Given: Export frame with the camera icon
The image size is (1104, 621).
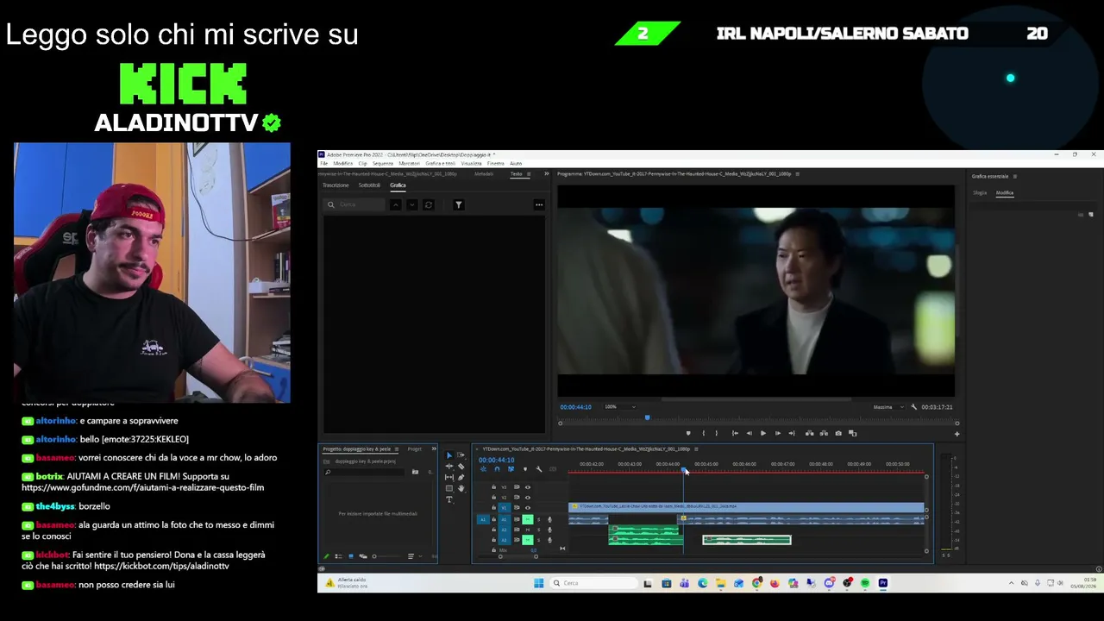Looking at the screenshot, I should click(838, 433).
